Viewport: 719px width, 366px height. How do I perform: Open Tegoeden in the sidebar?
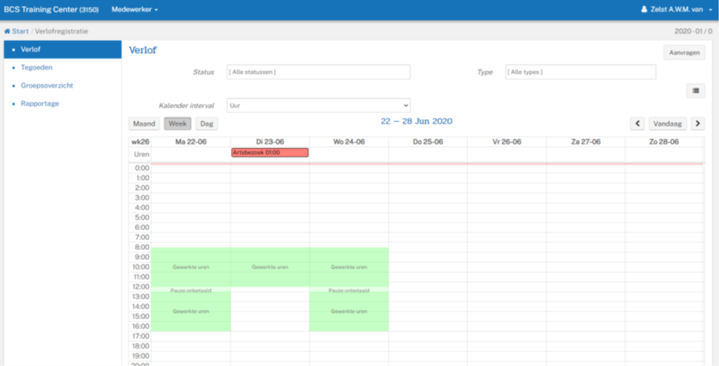point(37,68)
